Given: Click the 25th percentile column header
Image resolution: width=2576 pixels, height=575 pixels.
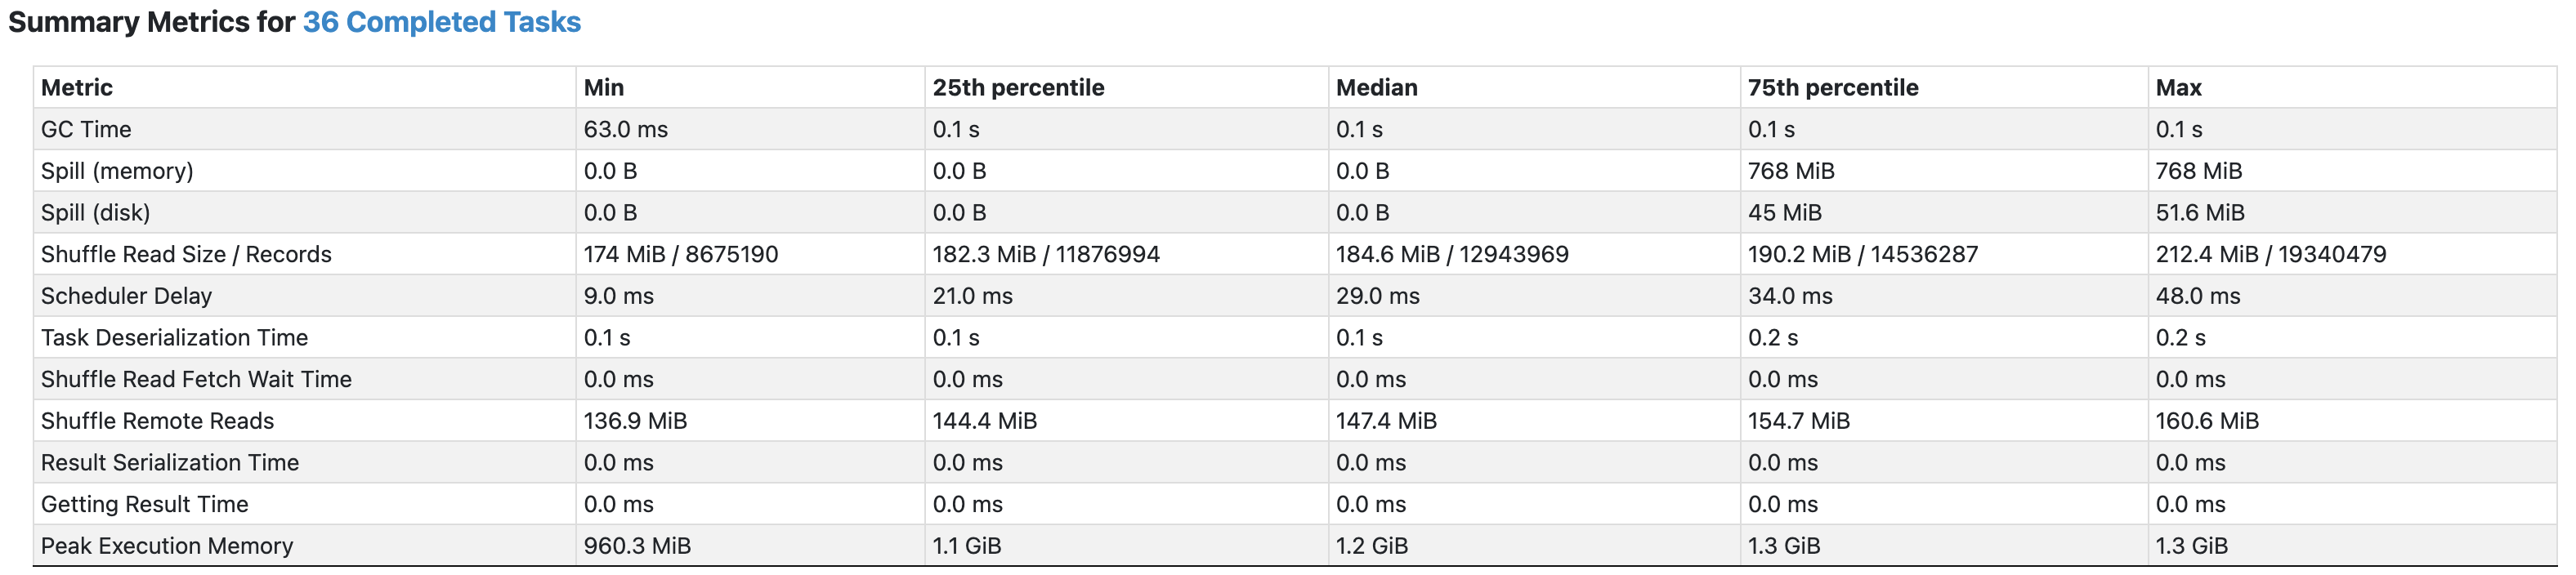Looking at the screenshot, I should [x=1018, y=88].
